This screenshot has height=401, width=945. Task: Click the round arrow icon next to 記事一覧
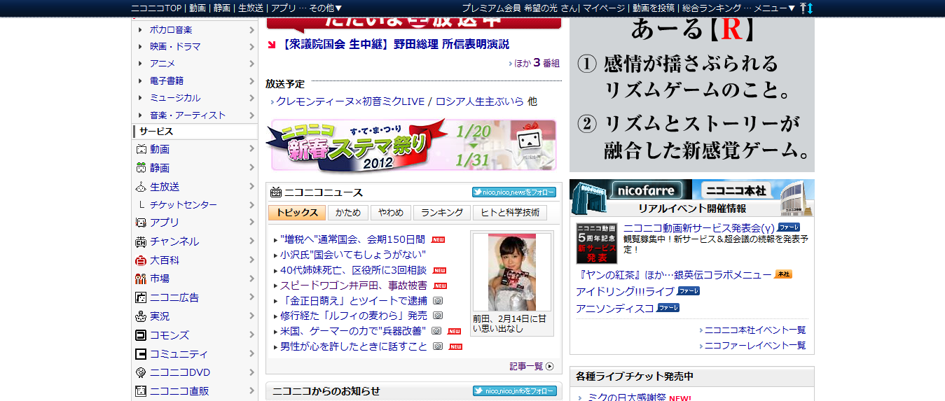[x=550, y=366]
